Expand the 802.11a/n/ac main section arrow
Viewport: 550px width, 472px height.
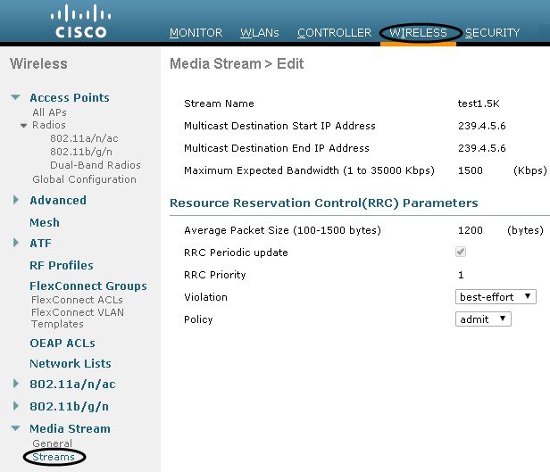[x=16, y=384]
